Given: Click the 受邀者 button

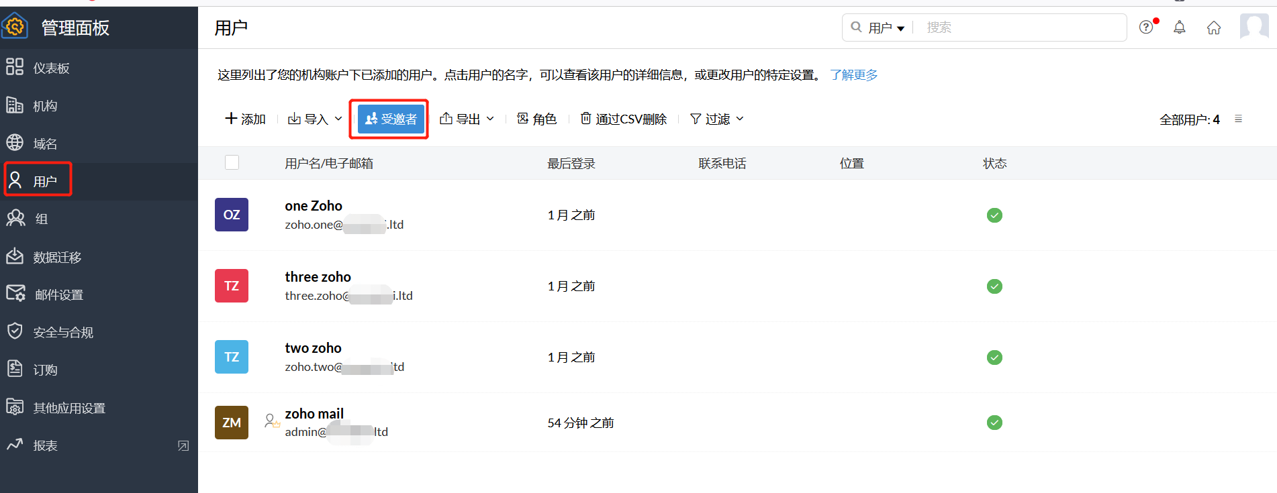Looking at the screenshot, I should tap(391, 119).
